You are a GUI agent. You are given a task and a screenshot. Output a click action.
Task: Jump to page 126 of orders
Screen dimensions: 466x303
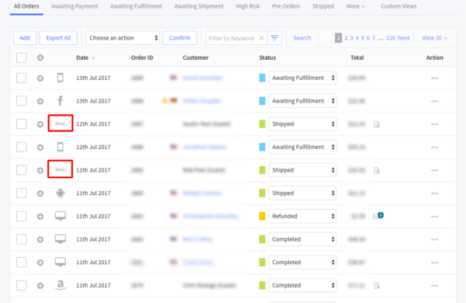pos(391,38)
